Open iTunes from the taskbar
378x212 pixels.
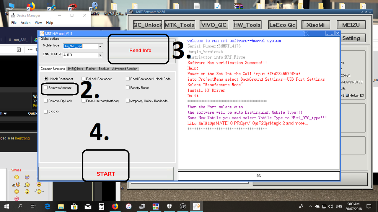[128, 206]
